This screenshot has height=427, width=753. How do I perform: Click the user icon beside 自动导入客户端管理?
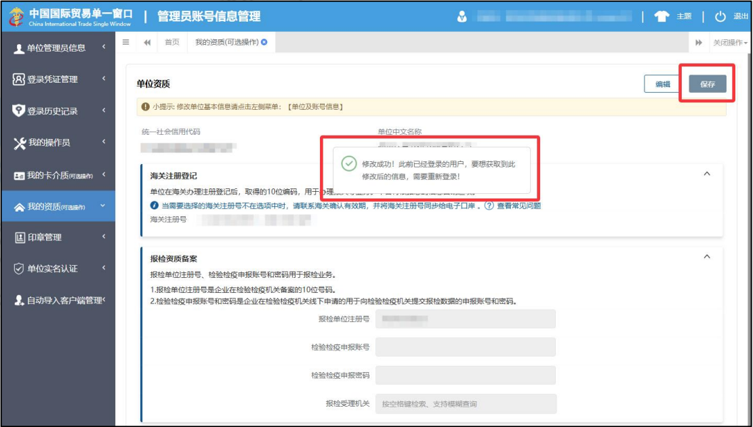click(x=19, y=300)
